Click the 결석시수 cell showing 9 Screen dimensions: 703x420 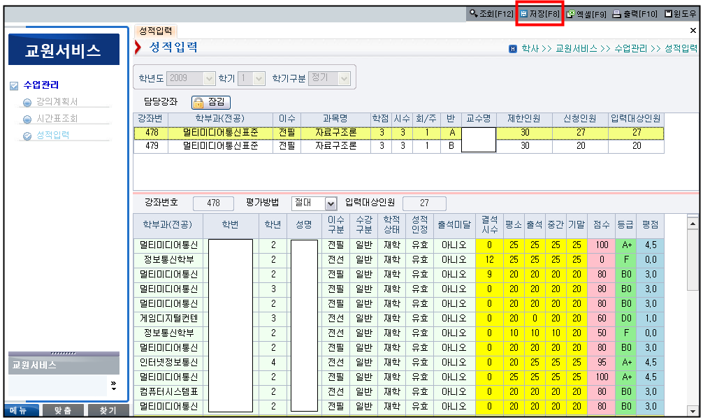(490, 275)
